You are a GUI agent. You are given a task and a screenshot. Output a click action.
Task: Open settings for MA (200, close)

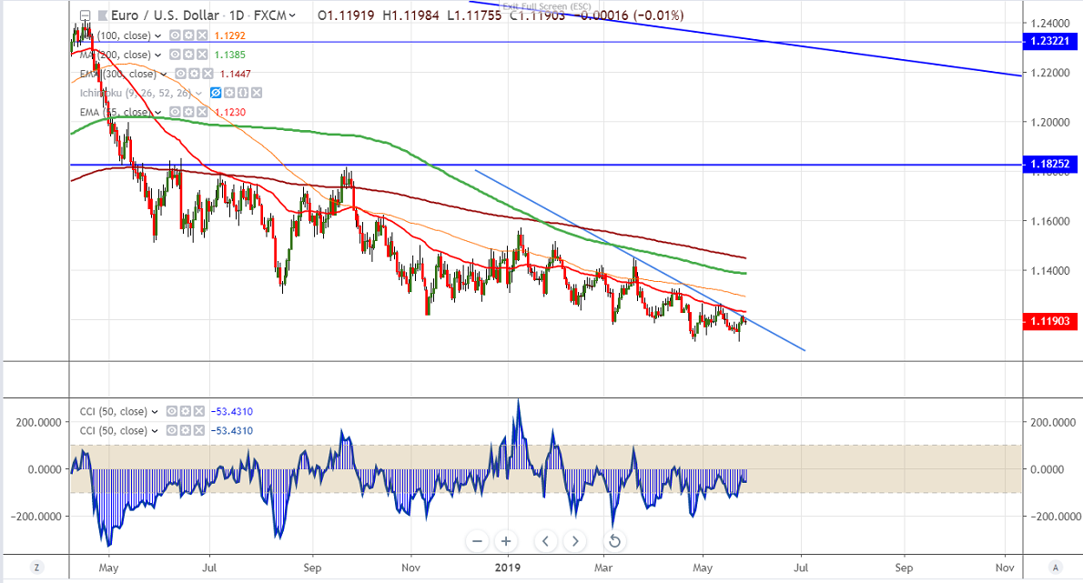point(188,55)
